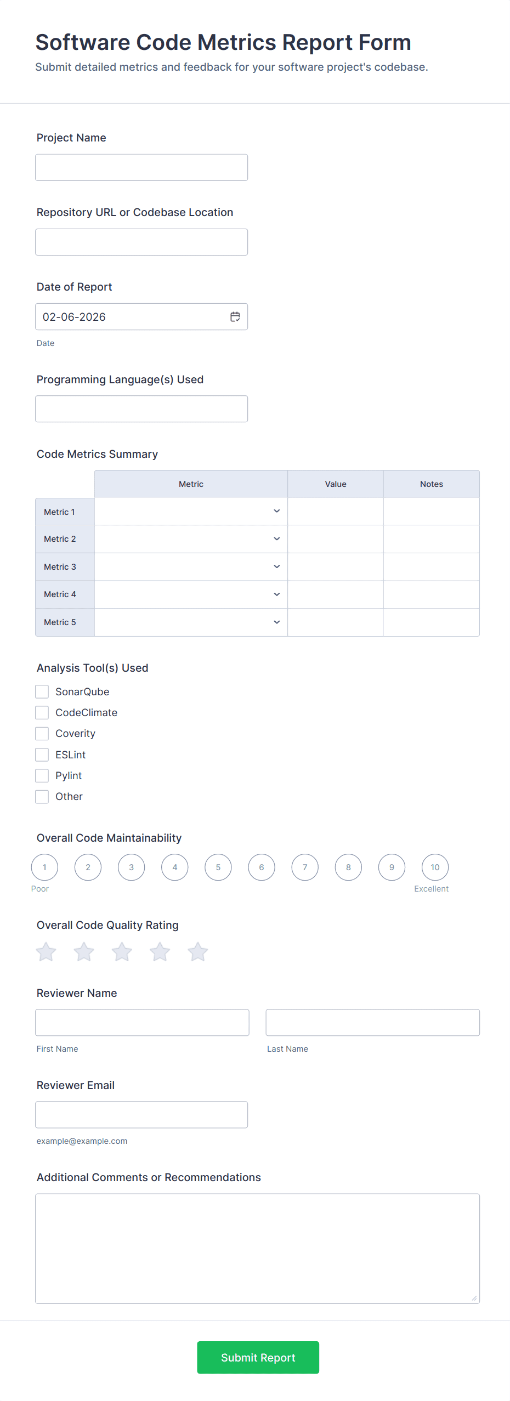The width and height of the screenshot is (510, 1401).
Task: Check the SonarQube checkbox
Action: 42,691
